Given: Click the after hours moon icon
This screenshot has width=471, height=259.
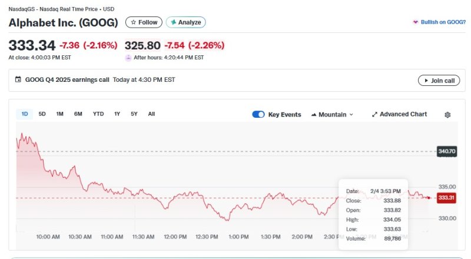Looking at the screenshot, I should (x=128, y=58).
